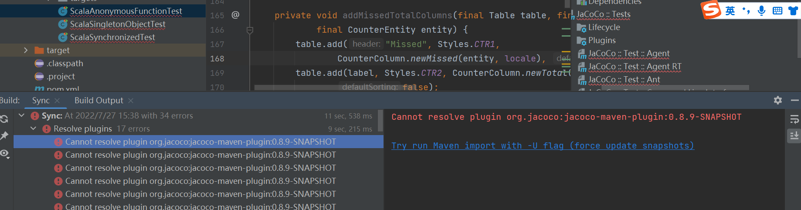
Task: Click the Sogou input method S logo
Action: click(711, 10)
